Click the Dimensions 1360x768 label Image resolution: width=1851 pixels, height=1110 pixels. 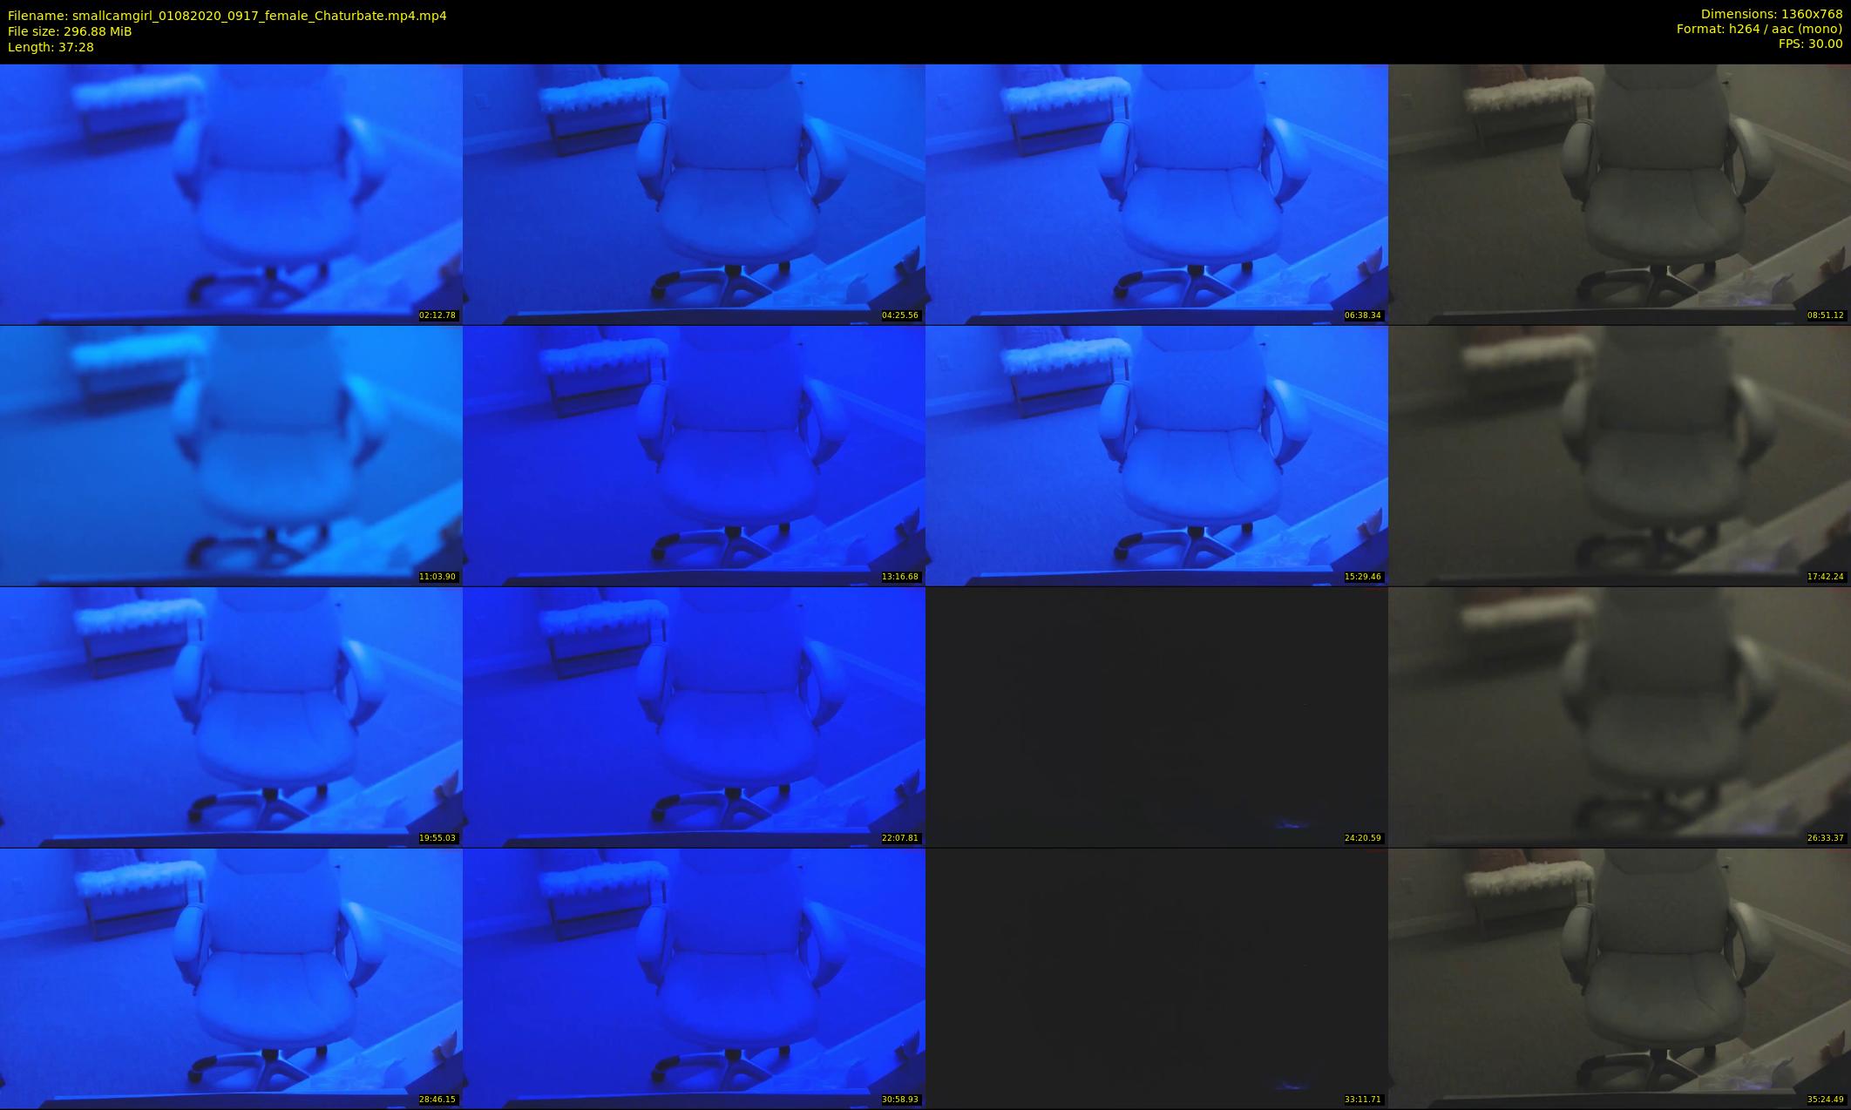pyautogui.click(x=1771, y=14)
